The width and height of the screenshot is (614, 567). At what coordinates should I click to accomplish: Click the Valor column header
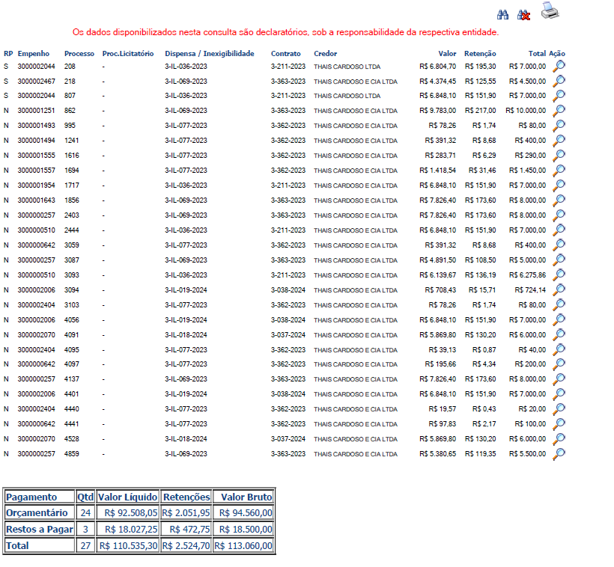pyautogui.click(x=447, y=54)
